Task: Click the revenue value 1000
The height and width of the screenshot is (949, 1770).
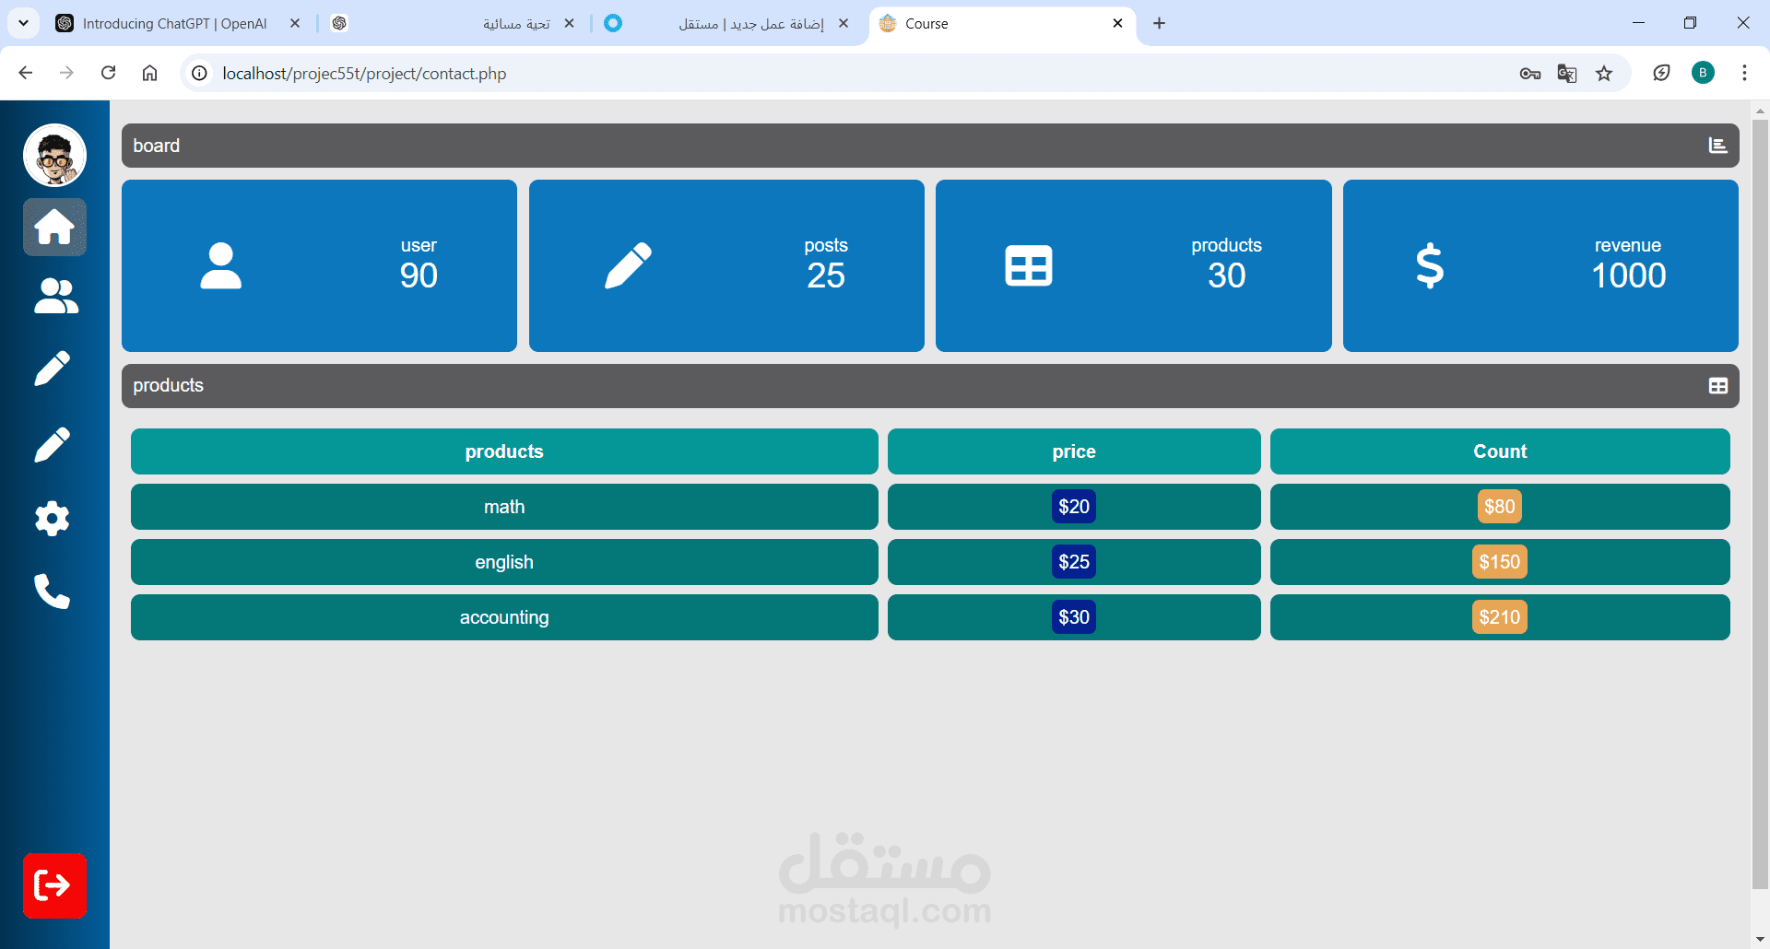Action: tap(1629, 275)
